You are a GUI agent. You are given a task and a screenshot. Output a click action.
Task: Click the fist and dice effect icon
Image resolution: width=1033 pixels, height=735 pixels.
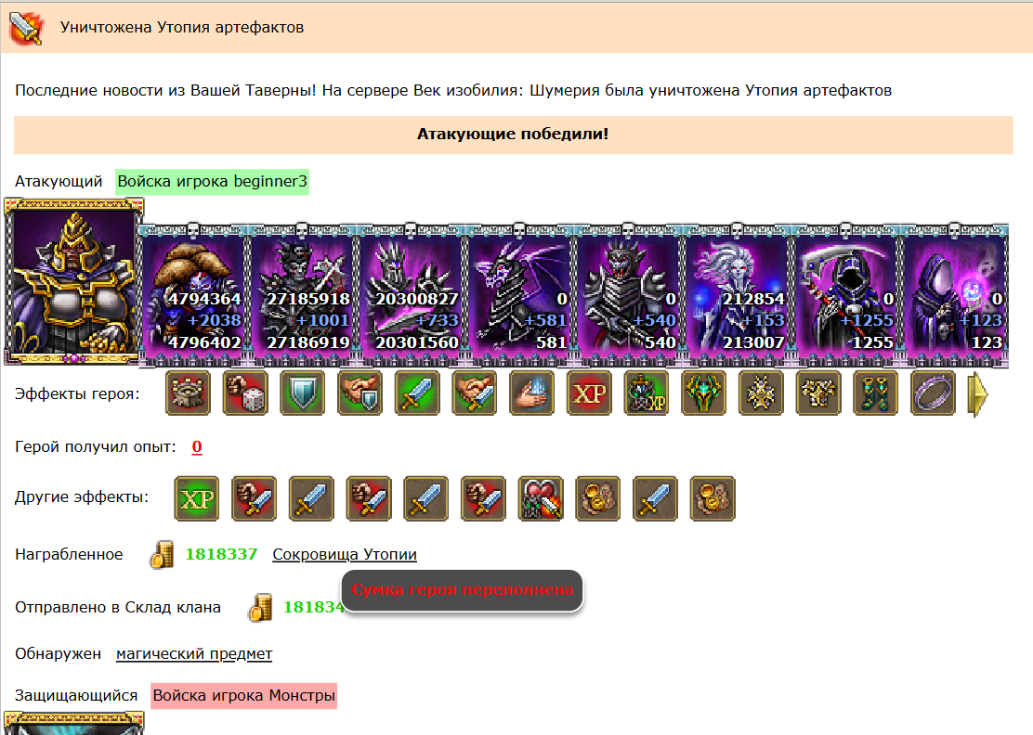(245, 393)
